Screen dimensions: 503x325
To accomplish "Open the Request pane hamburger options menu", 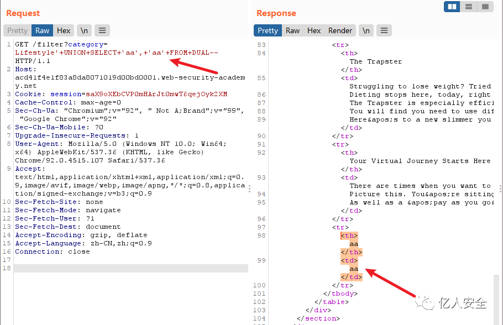I will [102, 30].
